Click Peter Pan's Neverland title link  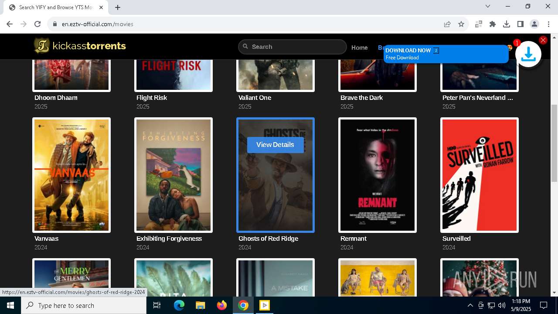pyautogui.click(x=478, y=98)
